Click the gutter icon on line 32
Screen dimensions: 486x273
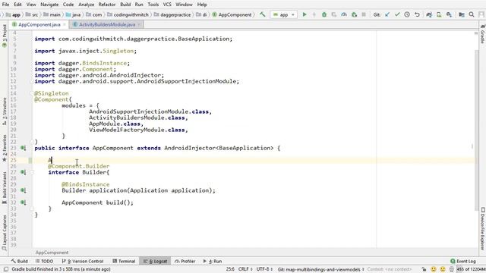point(23,202)
